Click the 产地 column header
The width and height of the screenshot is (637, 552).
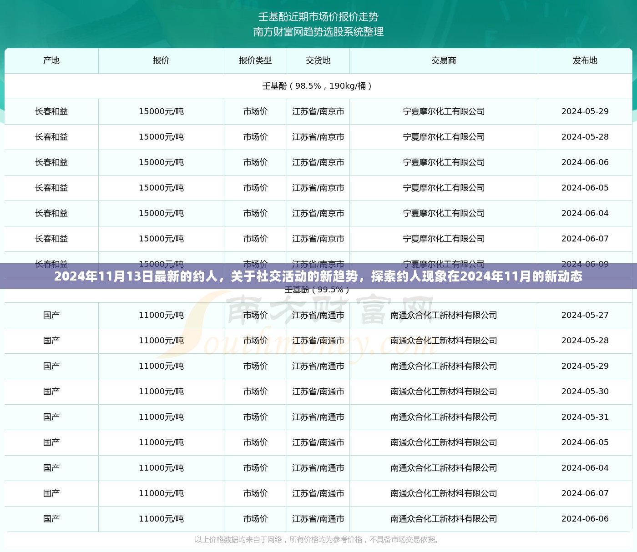51,60
